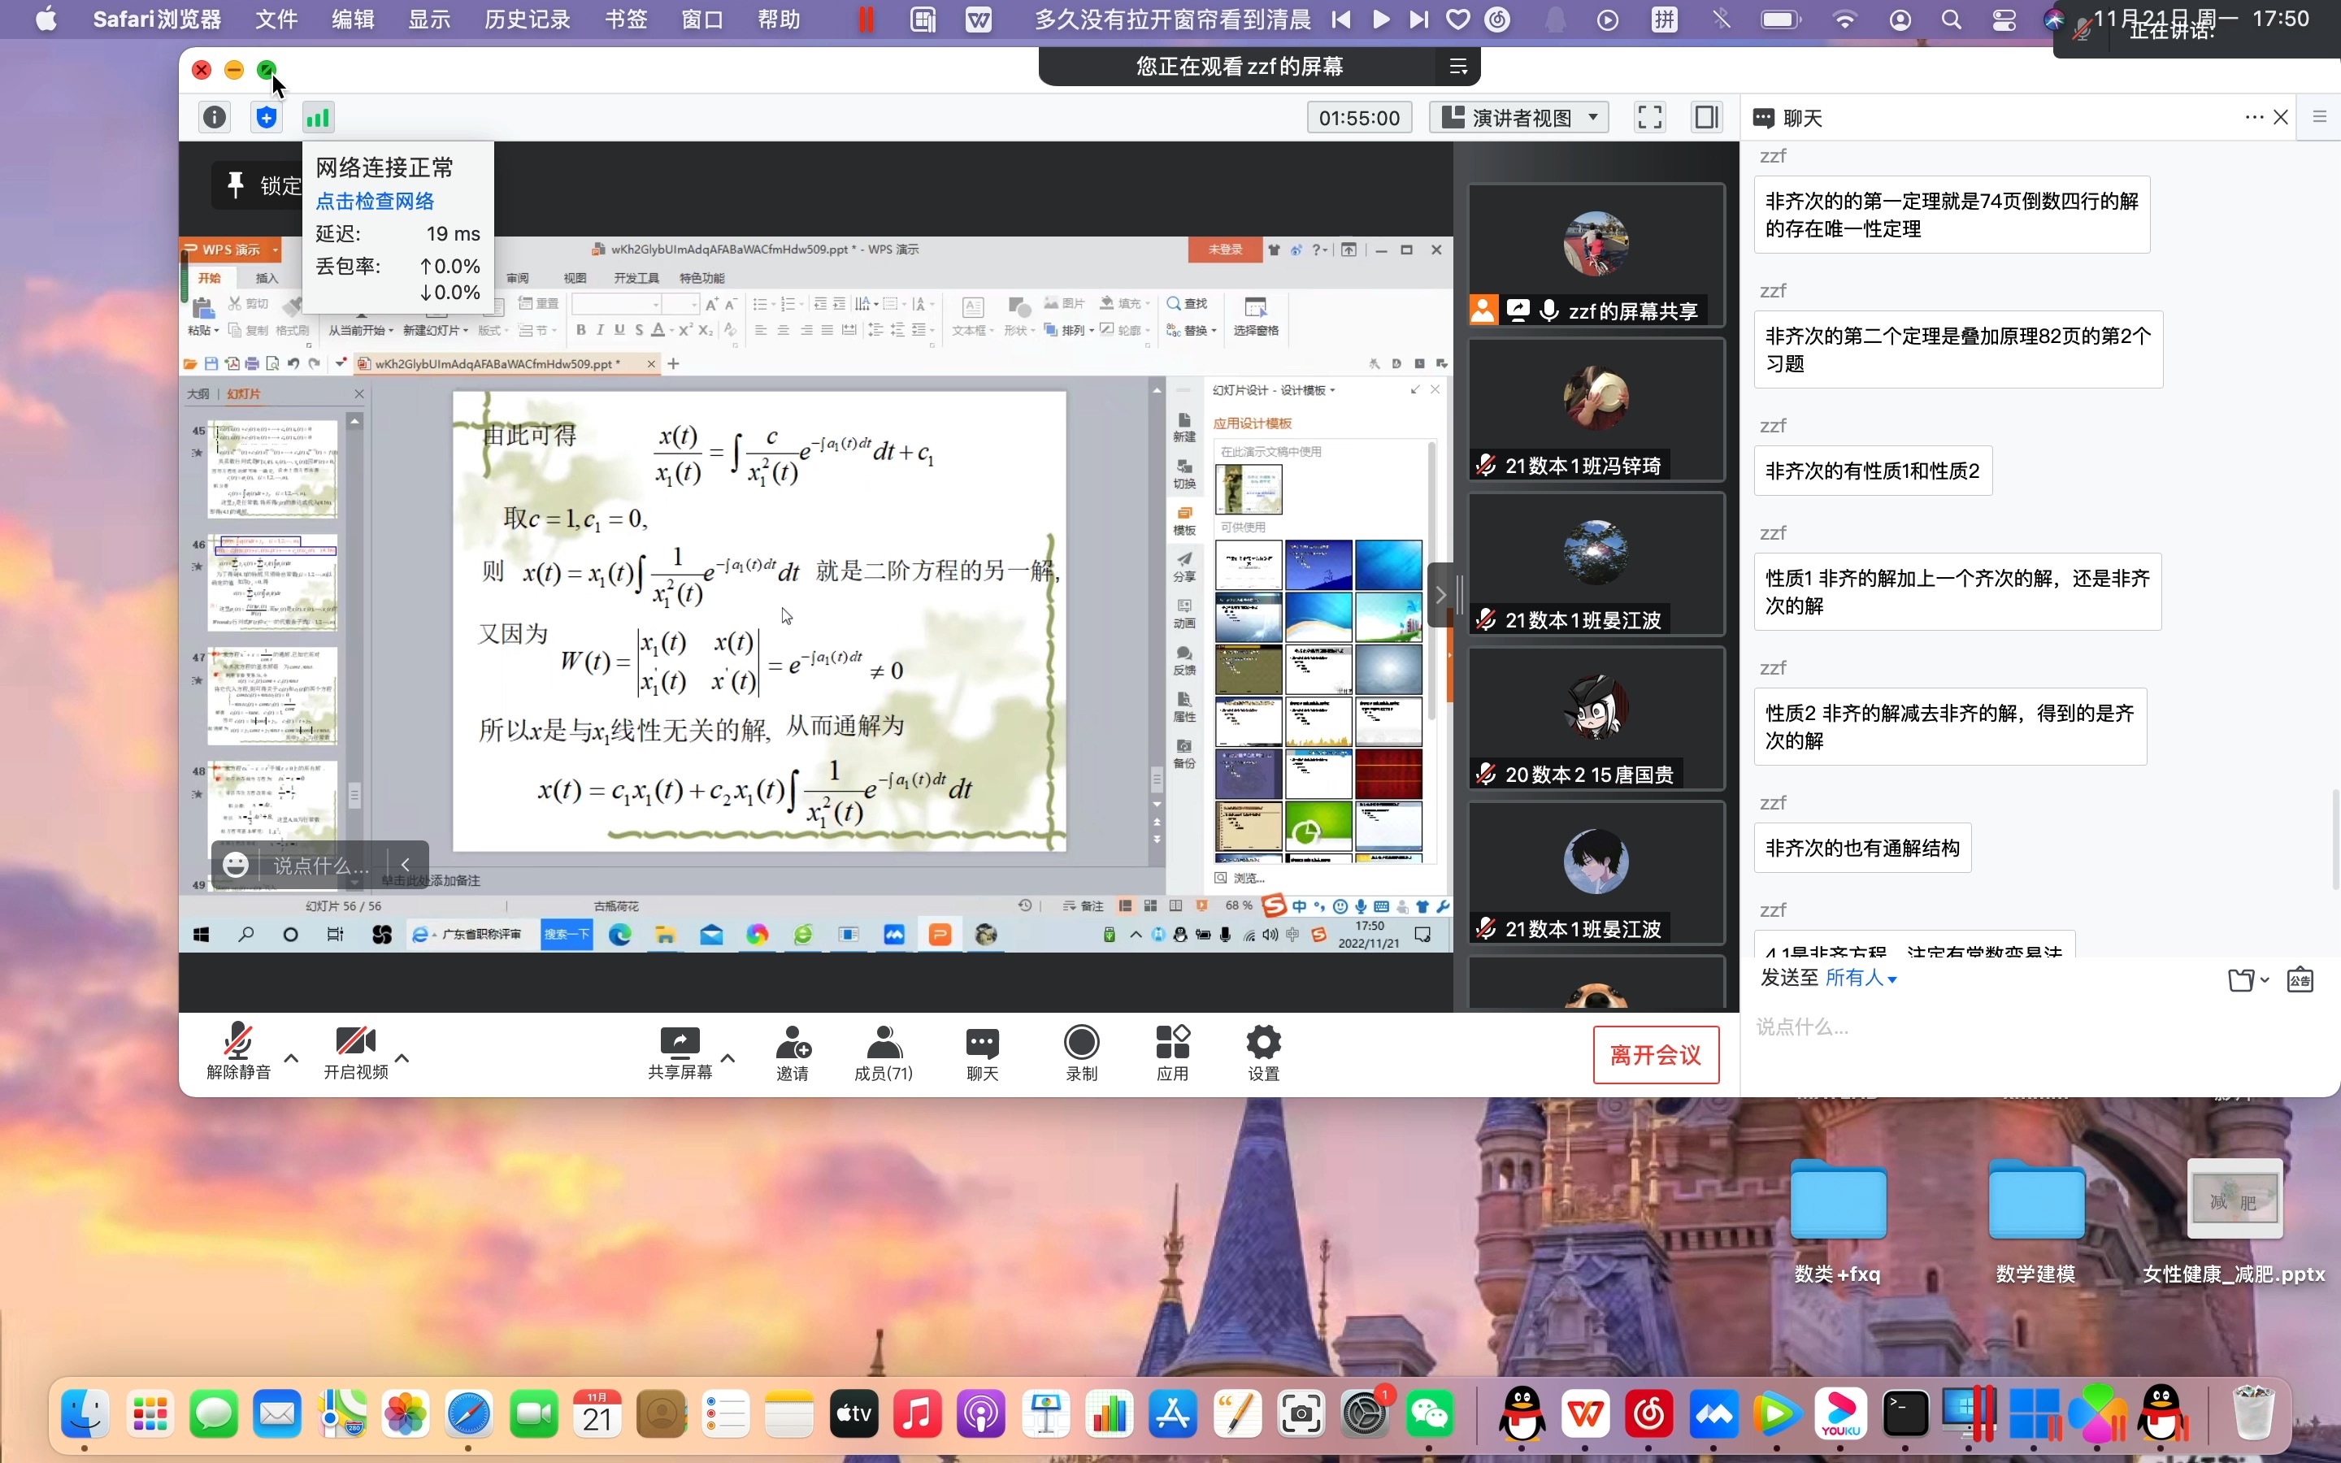Open WeChat from the Dock
The height and width of the screenshot is (1463, 2341).
1429,1414
